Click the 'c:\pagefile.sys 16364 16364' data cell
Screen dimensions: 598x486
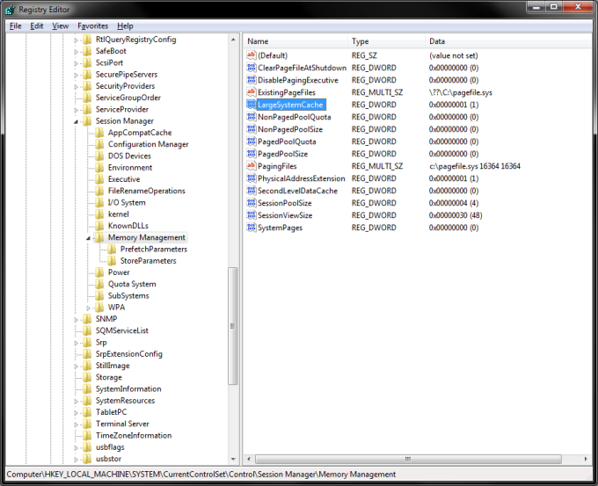pos(475,166)
